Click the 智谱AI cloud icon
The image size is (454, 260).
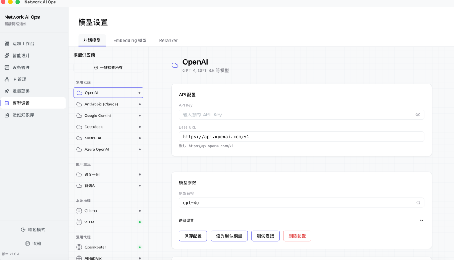pyautogui.click(x=79, y=186)
